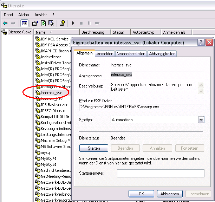This screenshot has width=215, height=202.
Task: Click the Pfad zur EXE-Datei field
Action: tap(142, 107)
